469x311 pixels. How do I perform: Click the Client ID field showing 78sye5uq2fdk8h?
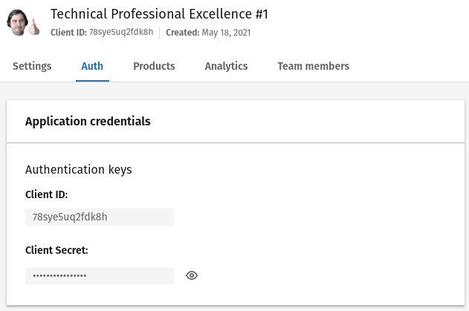pyautogui.click(x=100, y=217)
